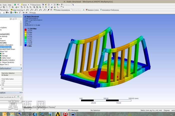Click the black arrow icon in the edge toolbar
Screen dimensions: 175x116
(x=48, y=10)
